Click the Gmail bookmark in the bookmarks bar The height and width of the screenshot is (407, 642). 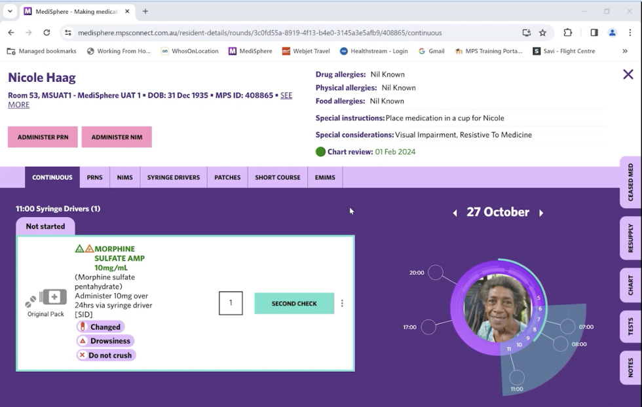431,50
